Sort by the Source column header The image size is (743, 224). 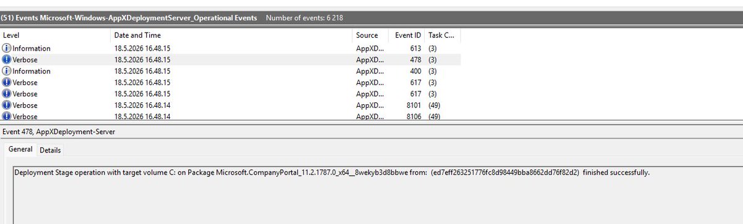pos(370,36)
